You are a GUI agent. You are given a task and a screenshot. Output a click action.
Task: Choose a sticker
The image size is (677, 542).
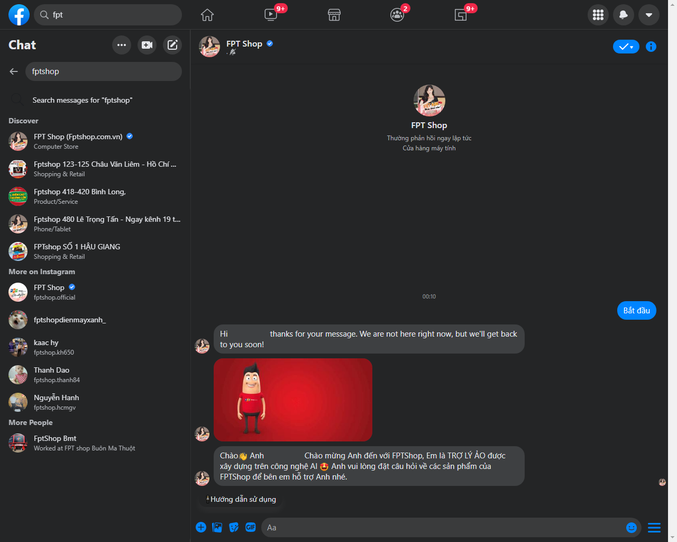pos(234,527)
